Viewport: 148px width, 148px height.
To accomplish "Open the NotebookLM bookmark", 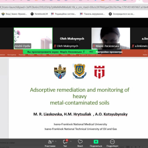I will coord(39,14).
